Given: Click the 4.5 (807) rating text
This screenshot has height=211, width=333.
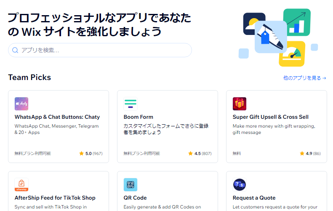Looking at the screenshot, I should 203,153.
